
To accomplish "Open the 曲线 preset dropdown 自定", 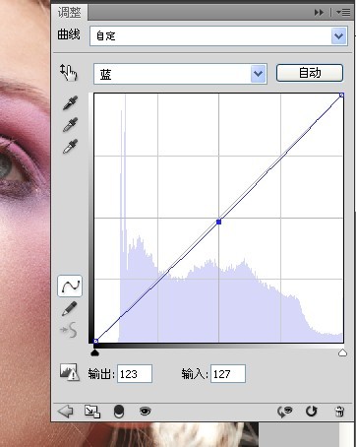I will [x=218, y=35].
